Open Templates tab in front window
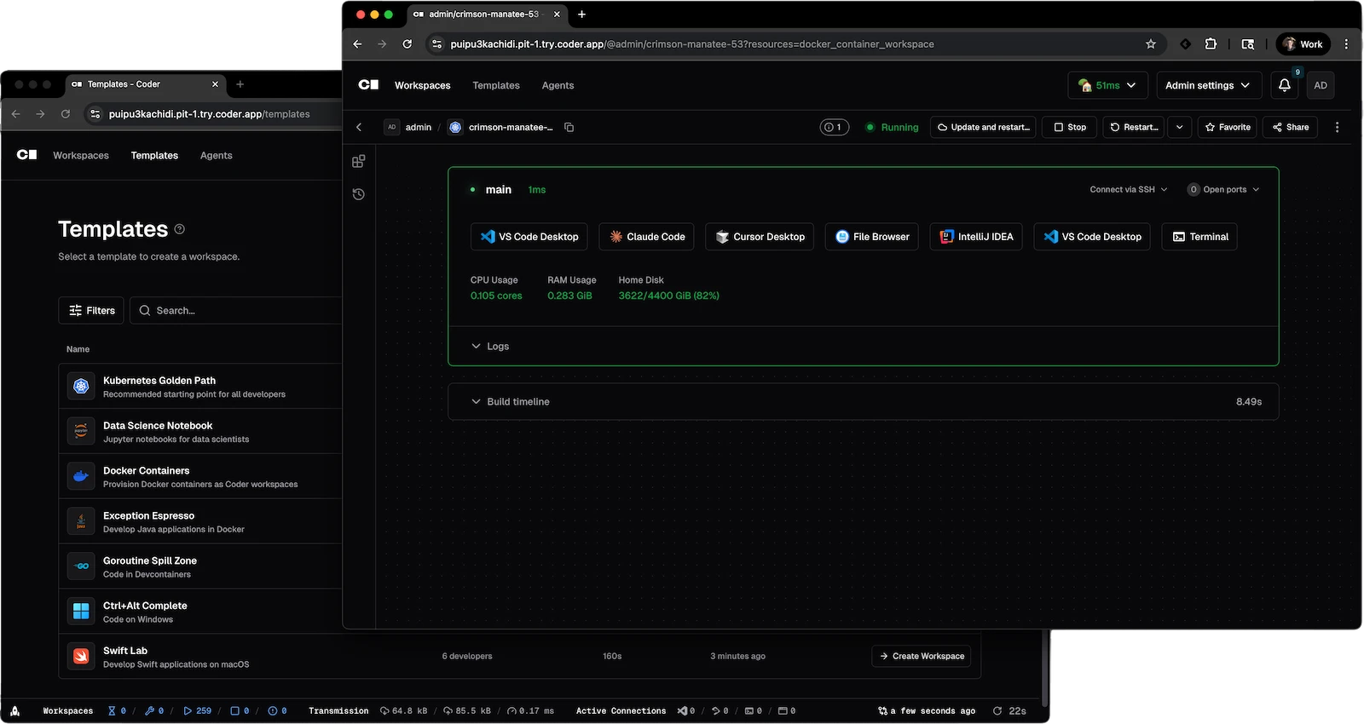The height and width of the screenshot is (724, 1364). (496, 85)
